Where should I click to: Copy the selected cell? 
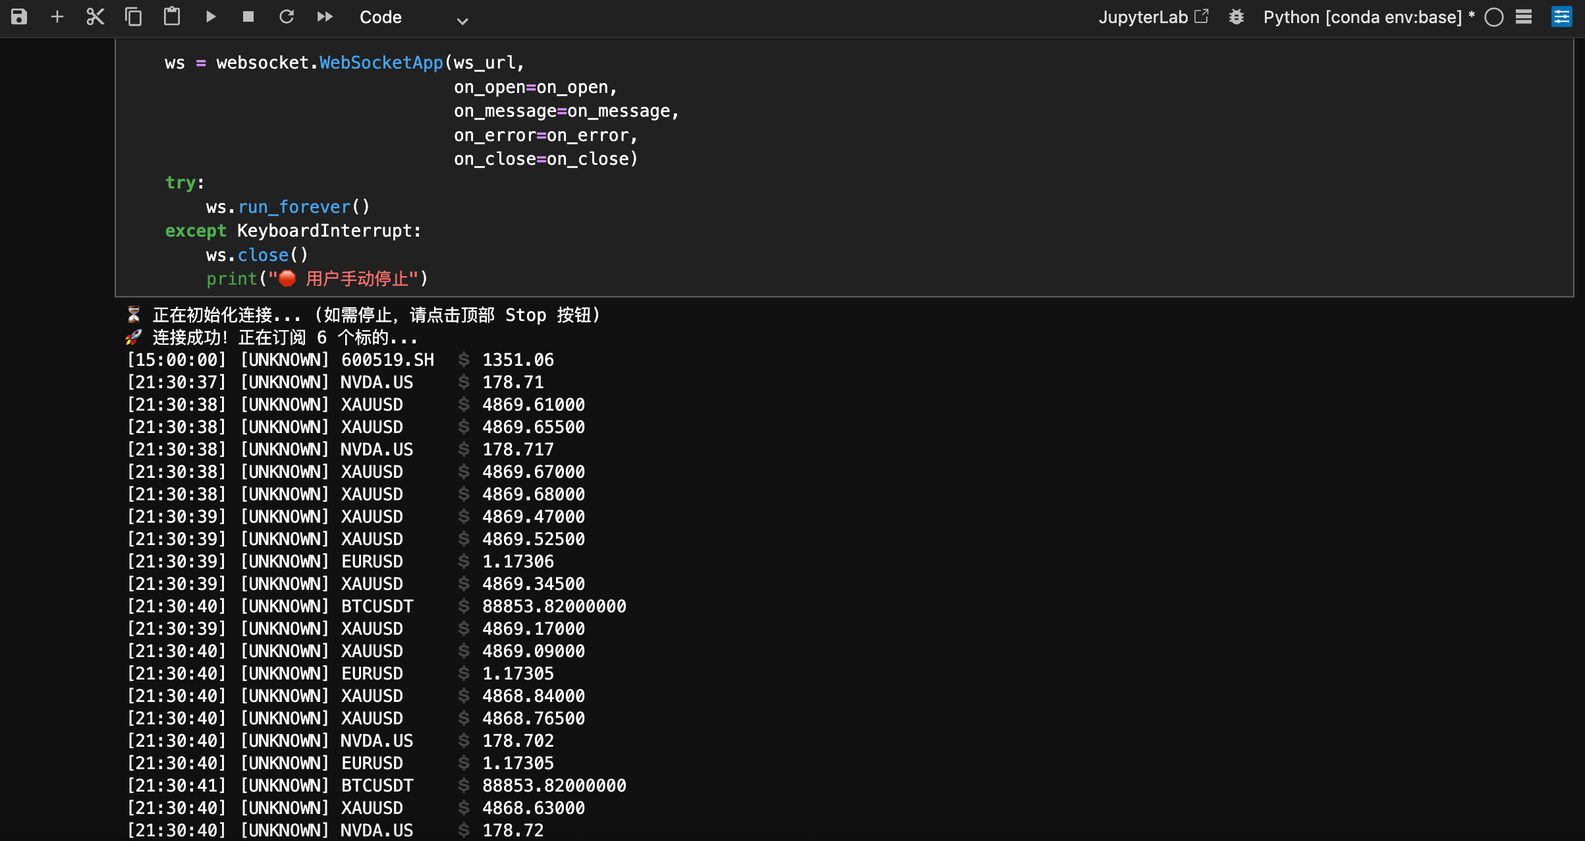(x=134, y=16)
